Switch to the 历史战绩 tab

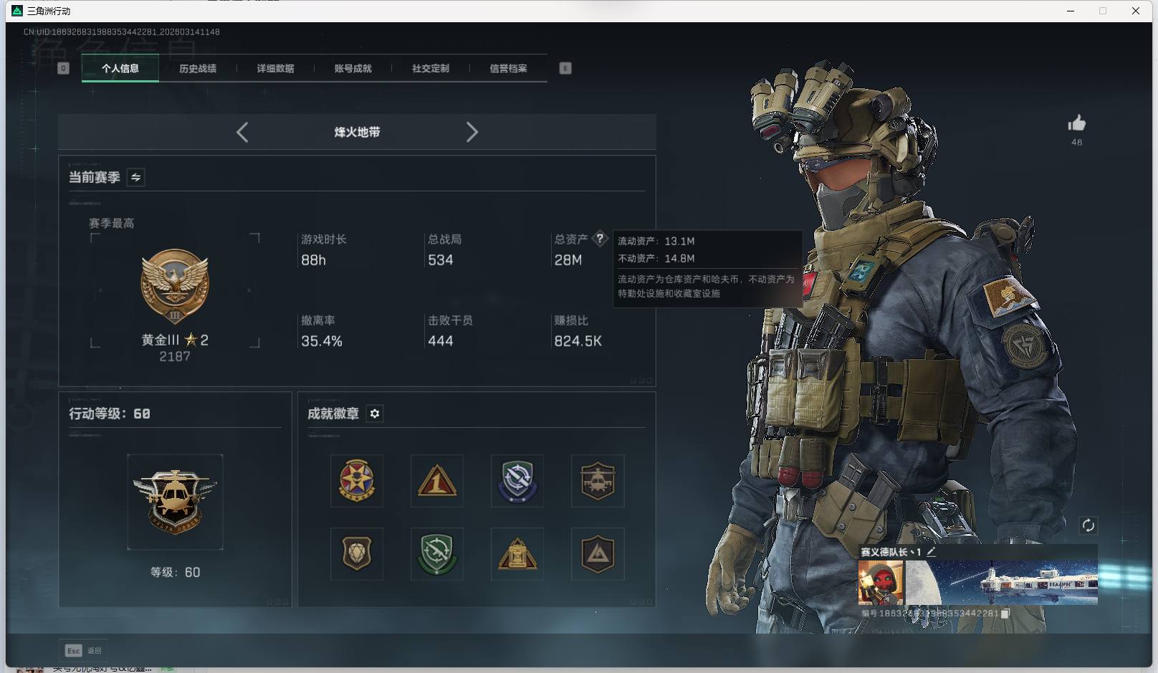coord(198,68)
